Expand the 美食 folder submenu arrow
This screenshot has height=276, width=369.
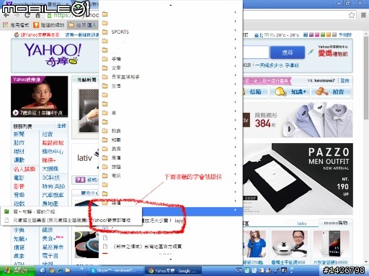point(236,147)
